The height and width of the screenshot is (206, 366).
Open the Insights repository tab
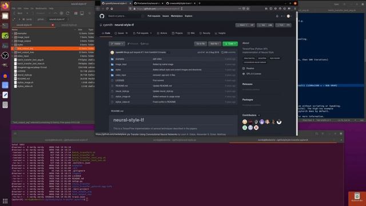point(220,33)
